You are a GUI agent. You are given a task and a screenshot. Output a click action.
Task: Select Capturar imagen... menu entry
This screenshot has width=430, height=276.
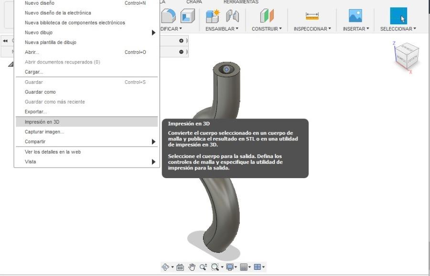[86, 132]
